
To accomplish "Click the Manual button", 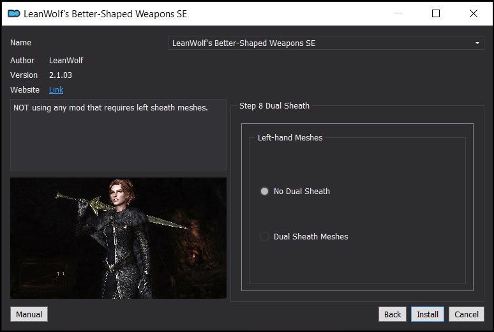I will (29, 314).
